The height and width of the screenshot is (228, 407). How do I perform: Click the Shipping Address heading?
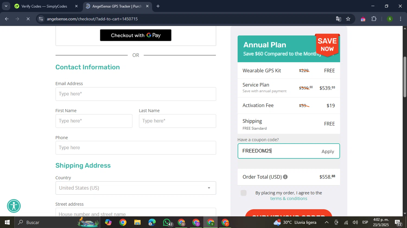(83, 166)
